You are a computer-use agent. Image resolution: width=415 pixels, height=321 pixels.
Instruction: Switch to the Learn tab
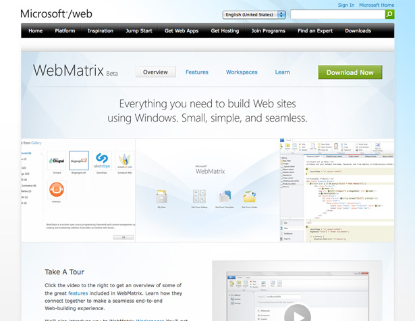click(x=282, y=72)
